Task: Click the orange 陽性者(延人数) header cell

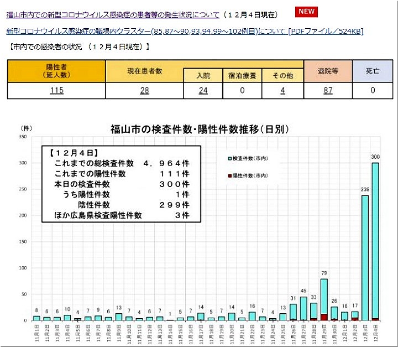Action: click(56, 71)
